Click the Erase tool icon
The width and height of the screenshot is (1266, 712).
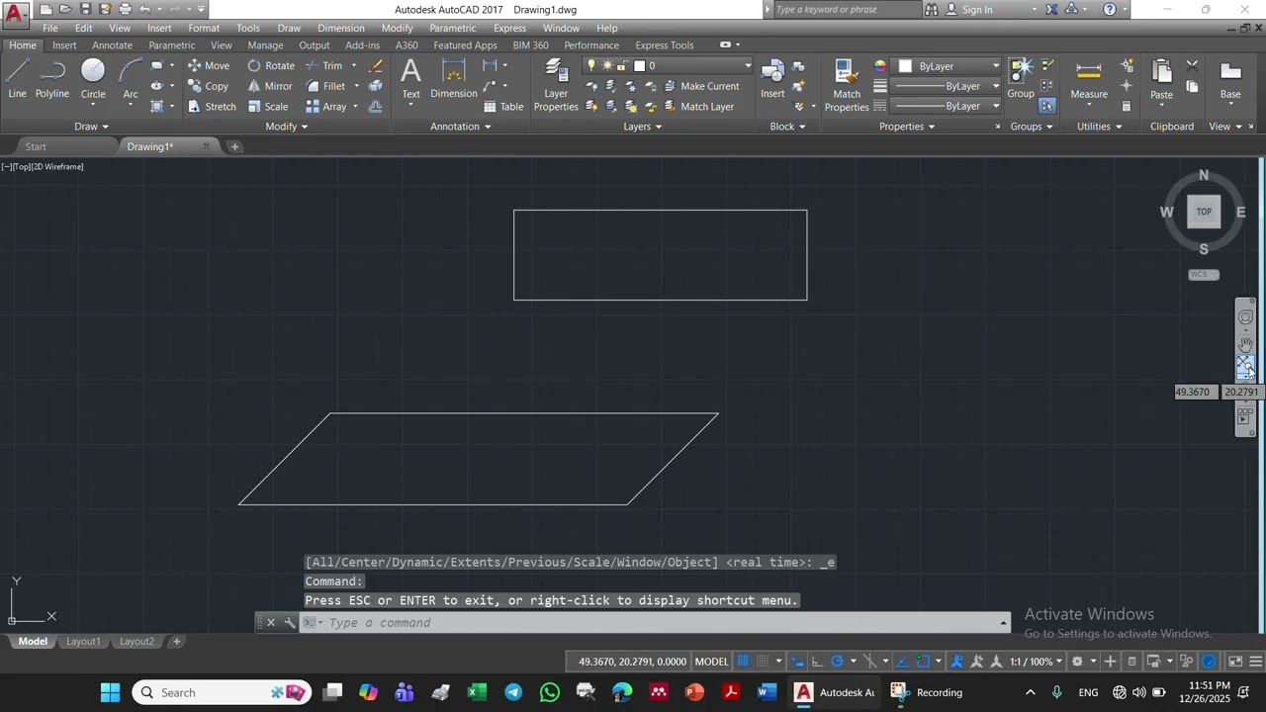pos(376,66)
